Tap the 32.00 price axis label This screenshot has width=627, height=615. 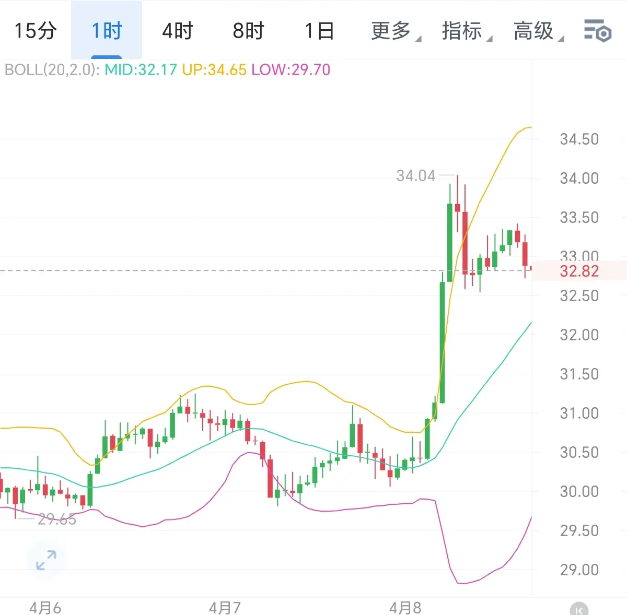(x=579, y=335)
